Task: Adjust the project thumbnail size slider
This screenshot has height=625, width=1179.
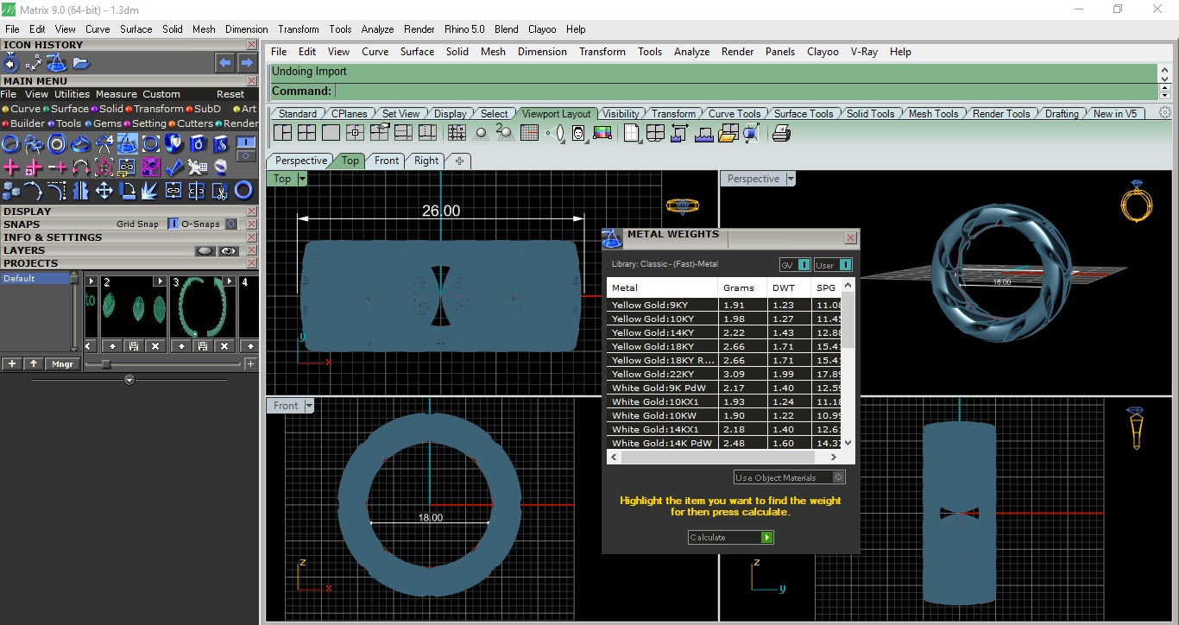Action: (105, 364)
